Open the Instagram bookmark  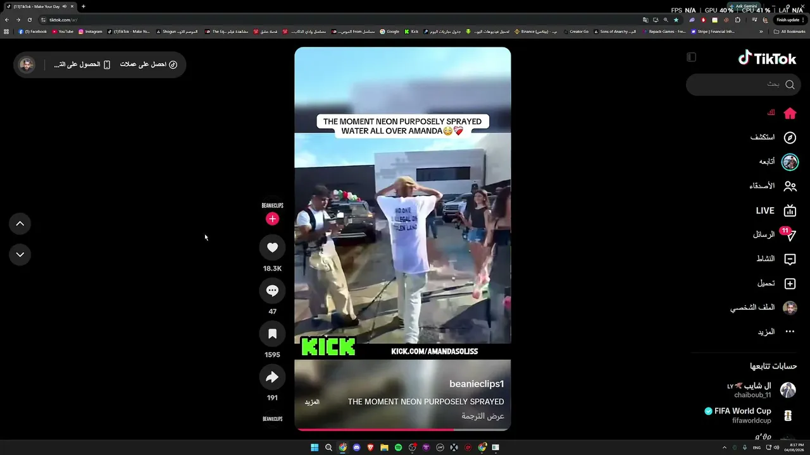90,31
